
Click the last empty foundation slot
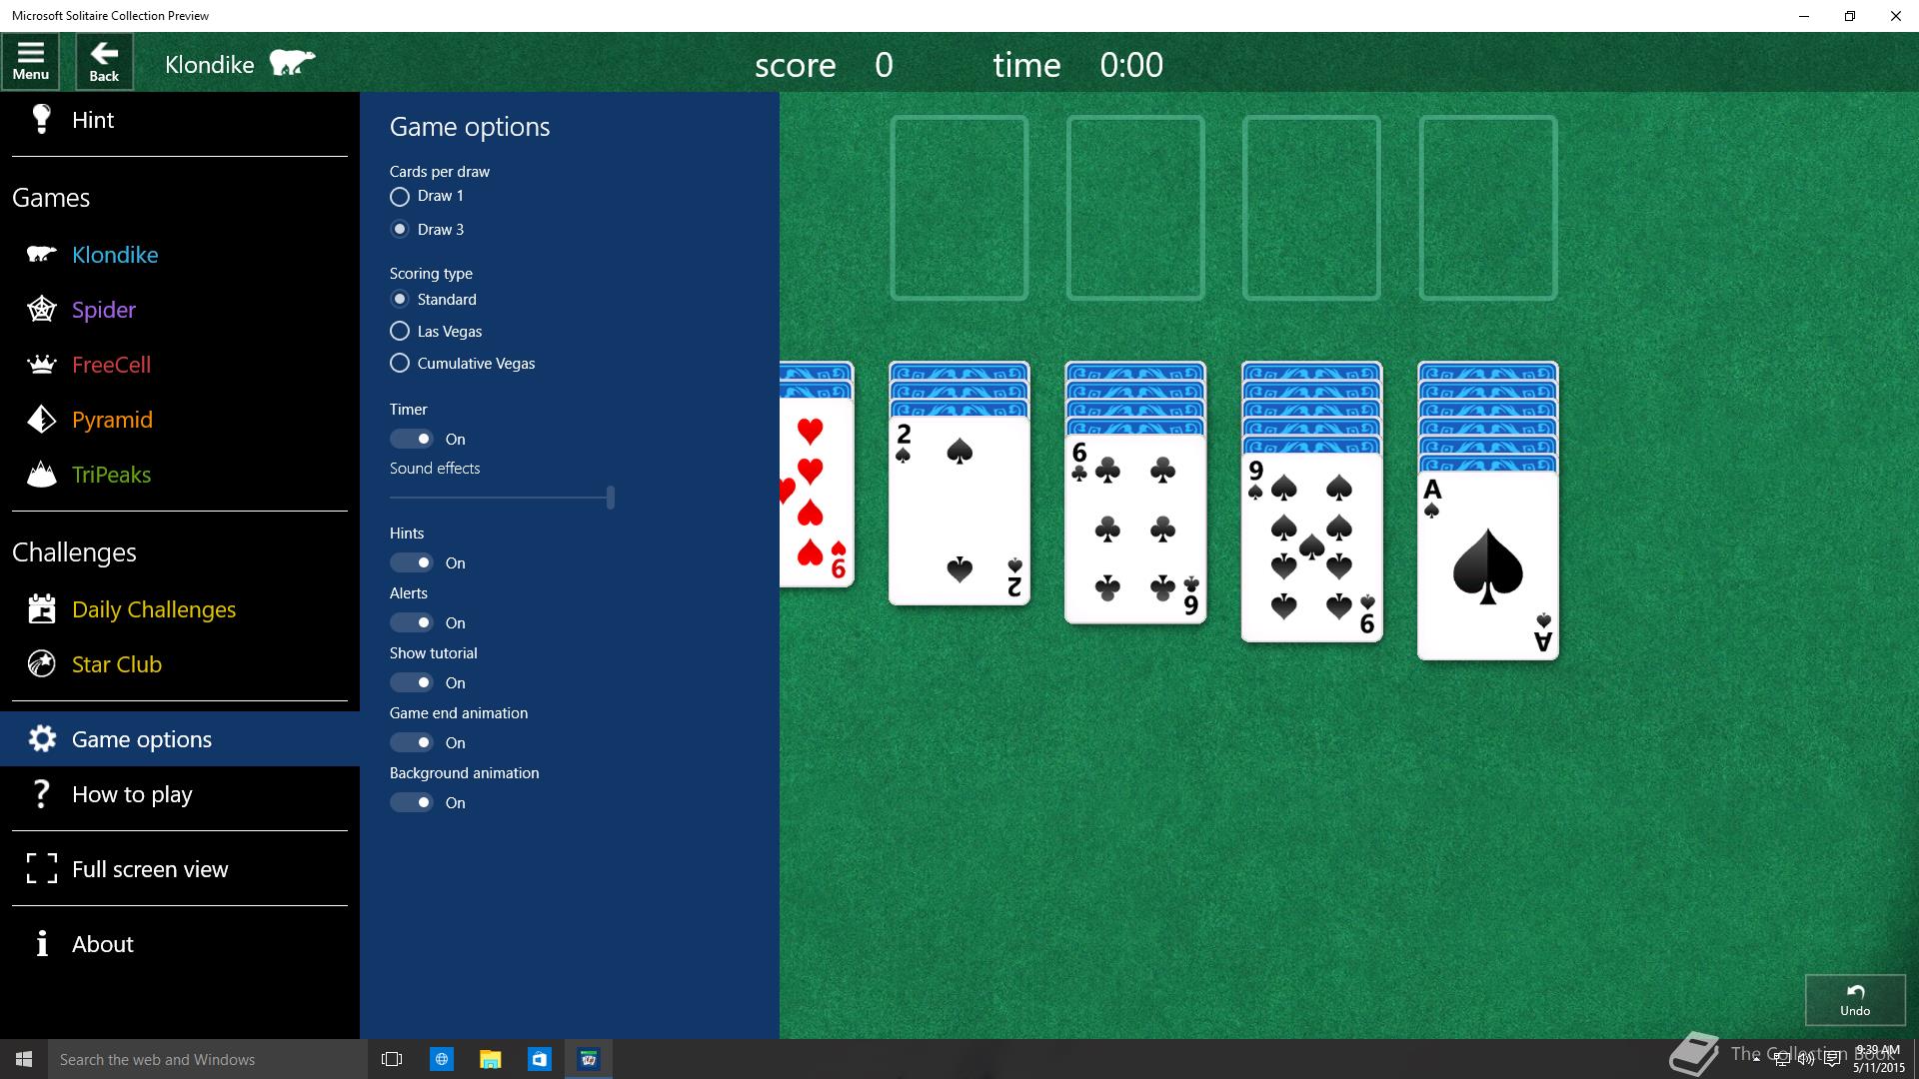[x=1488, y=208]
